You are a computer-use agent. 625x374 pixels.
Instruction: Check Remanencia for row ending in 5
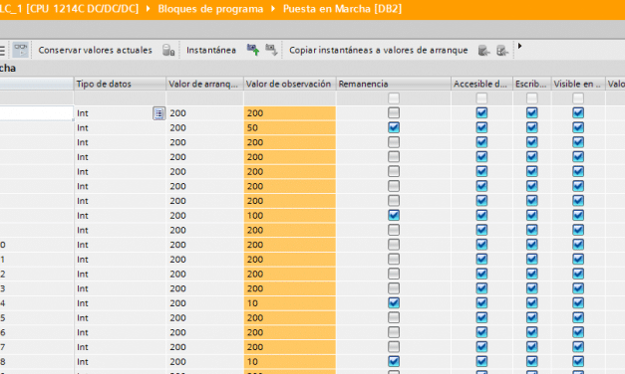coord(394,318)
